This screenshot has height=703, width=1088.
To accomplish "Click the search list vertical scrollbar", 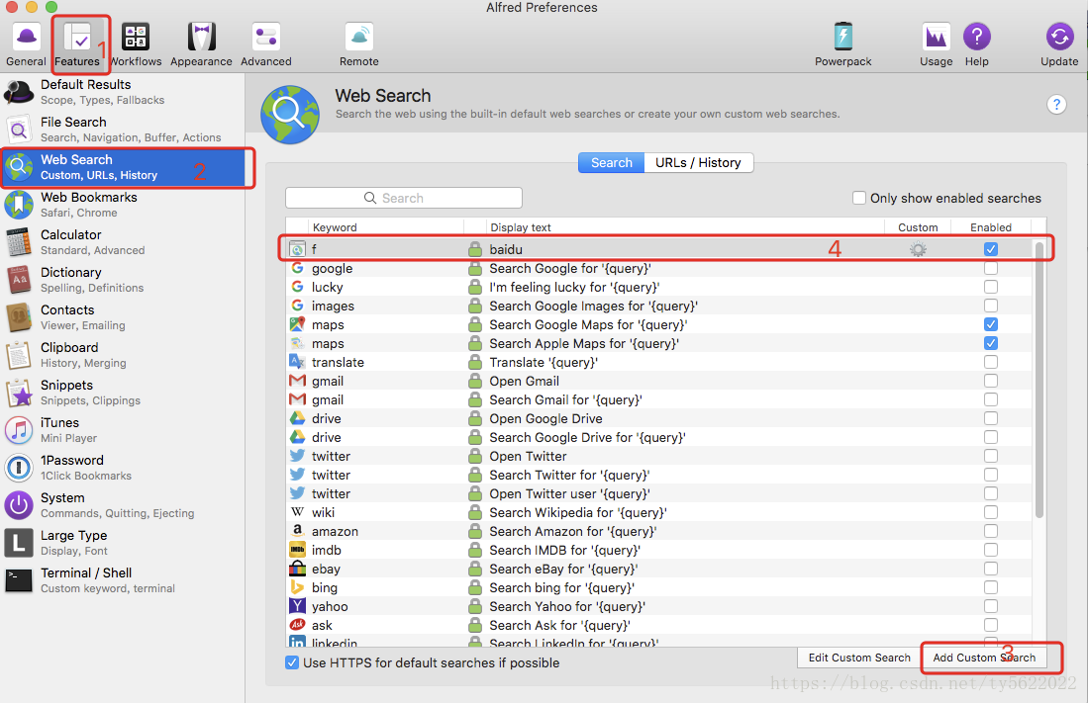I will tap(1039, 379).
